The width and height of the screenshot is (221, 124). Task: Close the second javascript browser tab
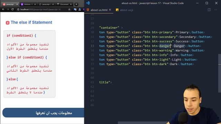click(53, 4)
